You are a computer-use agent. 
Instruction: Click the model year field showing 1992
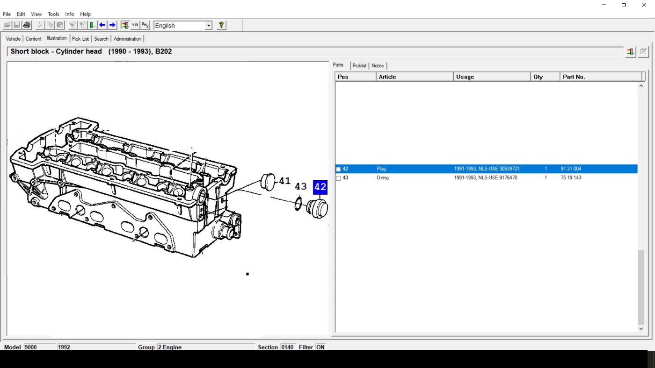[x=96, y=347]
